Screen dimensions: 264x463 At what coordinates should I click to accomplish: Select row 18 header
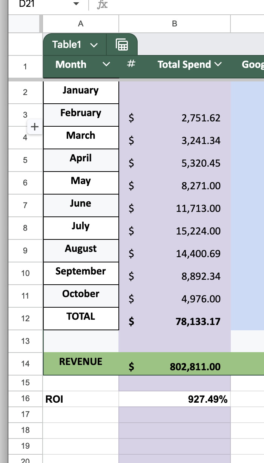25,430
